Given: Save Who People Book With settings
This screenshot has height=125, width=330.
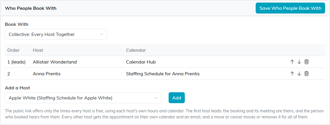Looking at the screenshot, I should [290, 8].
